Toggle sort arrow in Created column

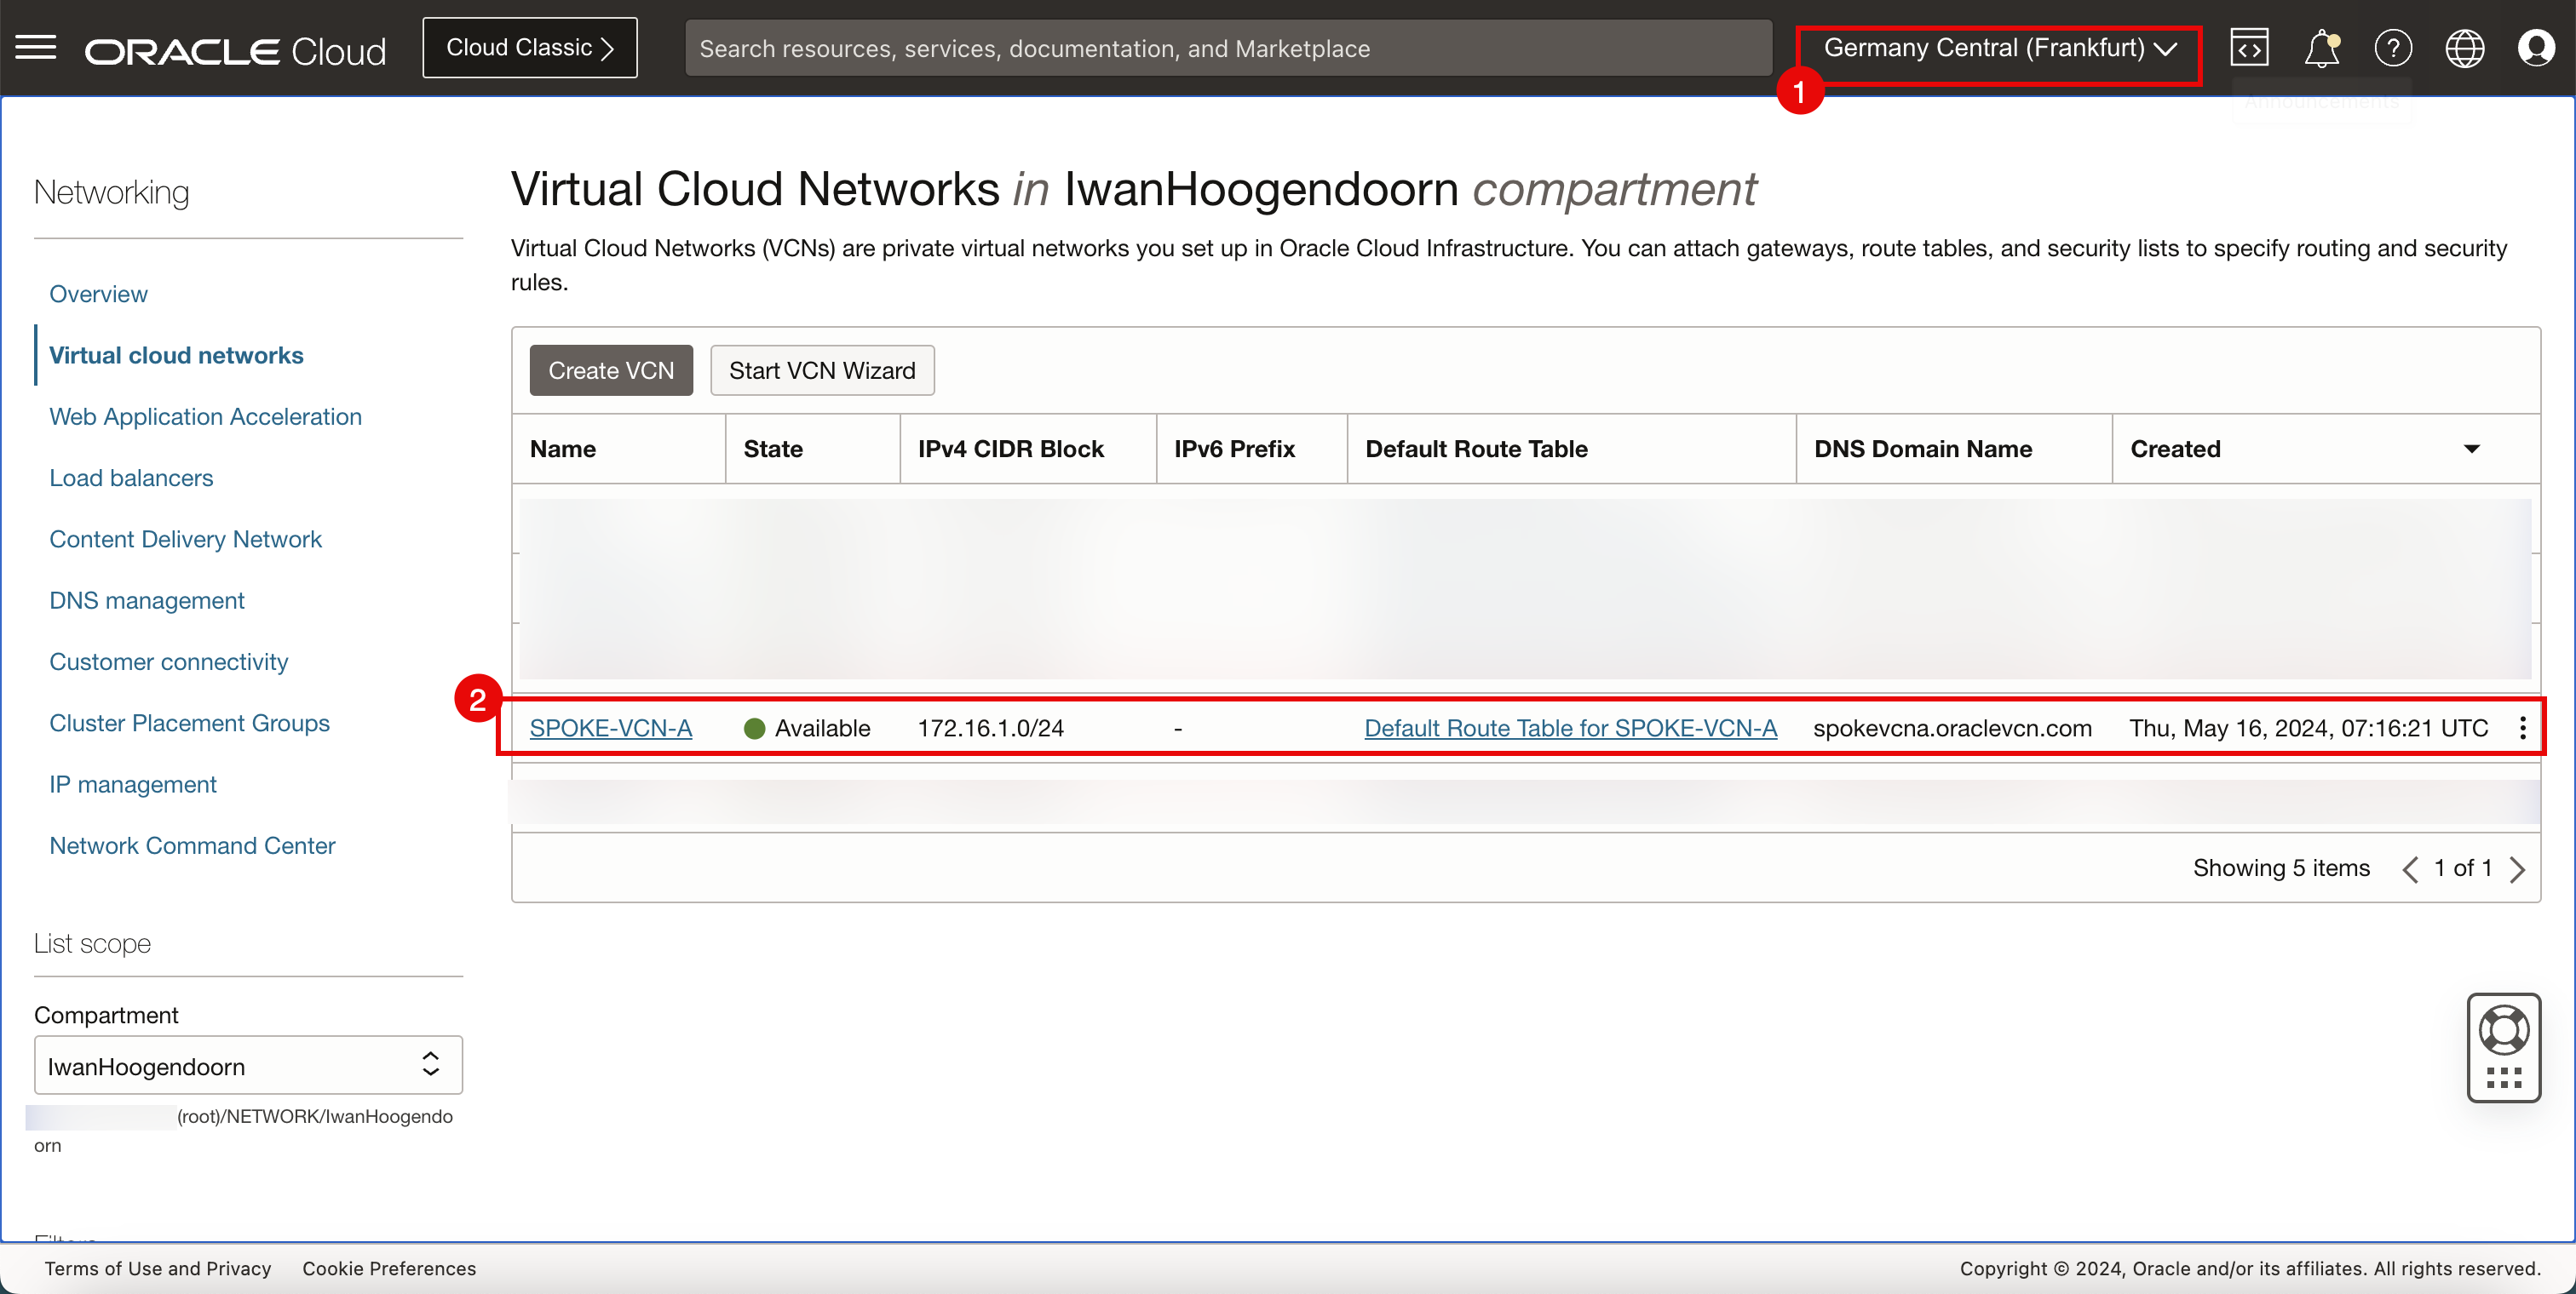(2471, 449)
